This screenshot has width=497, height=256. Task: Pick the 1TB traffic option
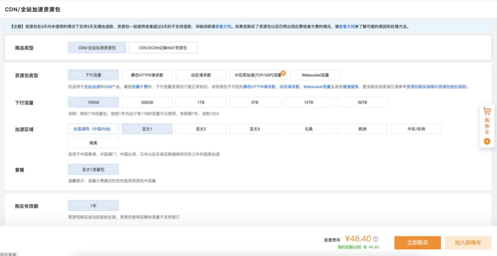pyautogui.click(x=201, y=102)
